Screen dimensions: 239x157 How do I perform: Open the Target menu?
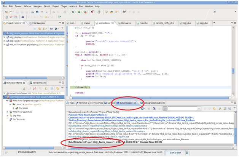tap(64, 6)
